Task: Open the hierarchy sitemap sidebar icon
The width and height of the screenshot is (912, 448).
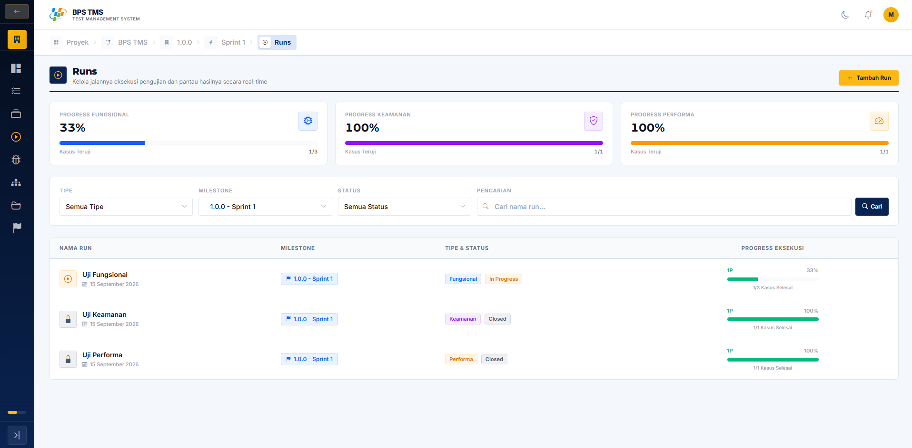Action: (16, 182)
